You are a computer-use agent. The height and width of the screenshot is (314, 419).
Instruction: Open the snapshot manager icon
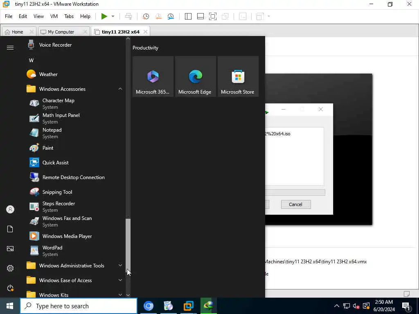coord(171,16)
